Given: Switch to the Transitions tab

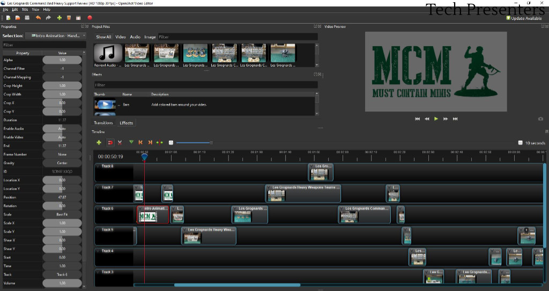Looking at the screenshot, I should (103, 123).
